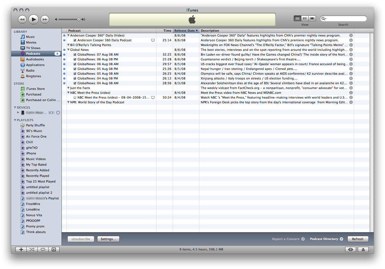Switch to list view
The width and height of the screenshot is (385, 269).
pos(297,18)
